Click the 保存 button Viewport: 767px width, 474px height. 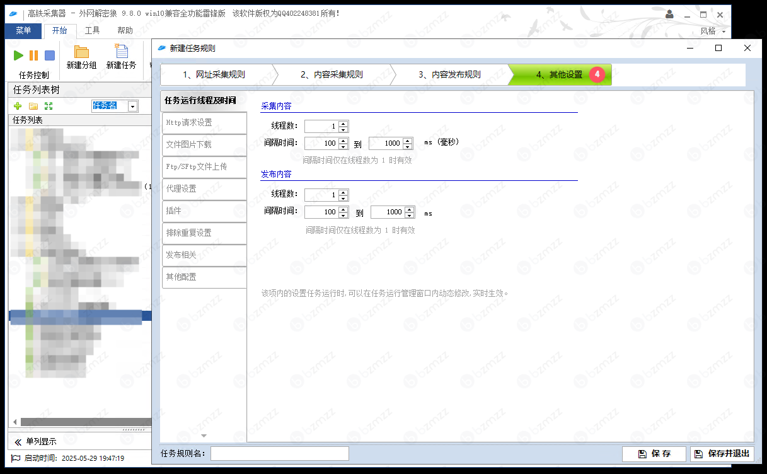tap(654, 454)
